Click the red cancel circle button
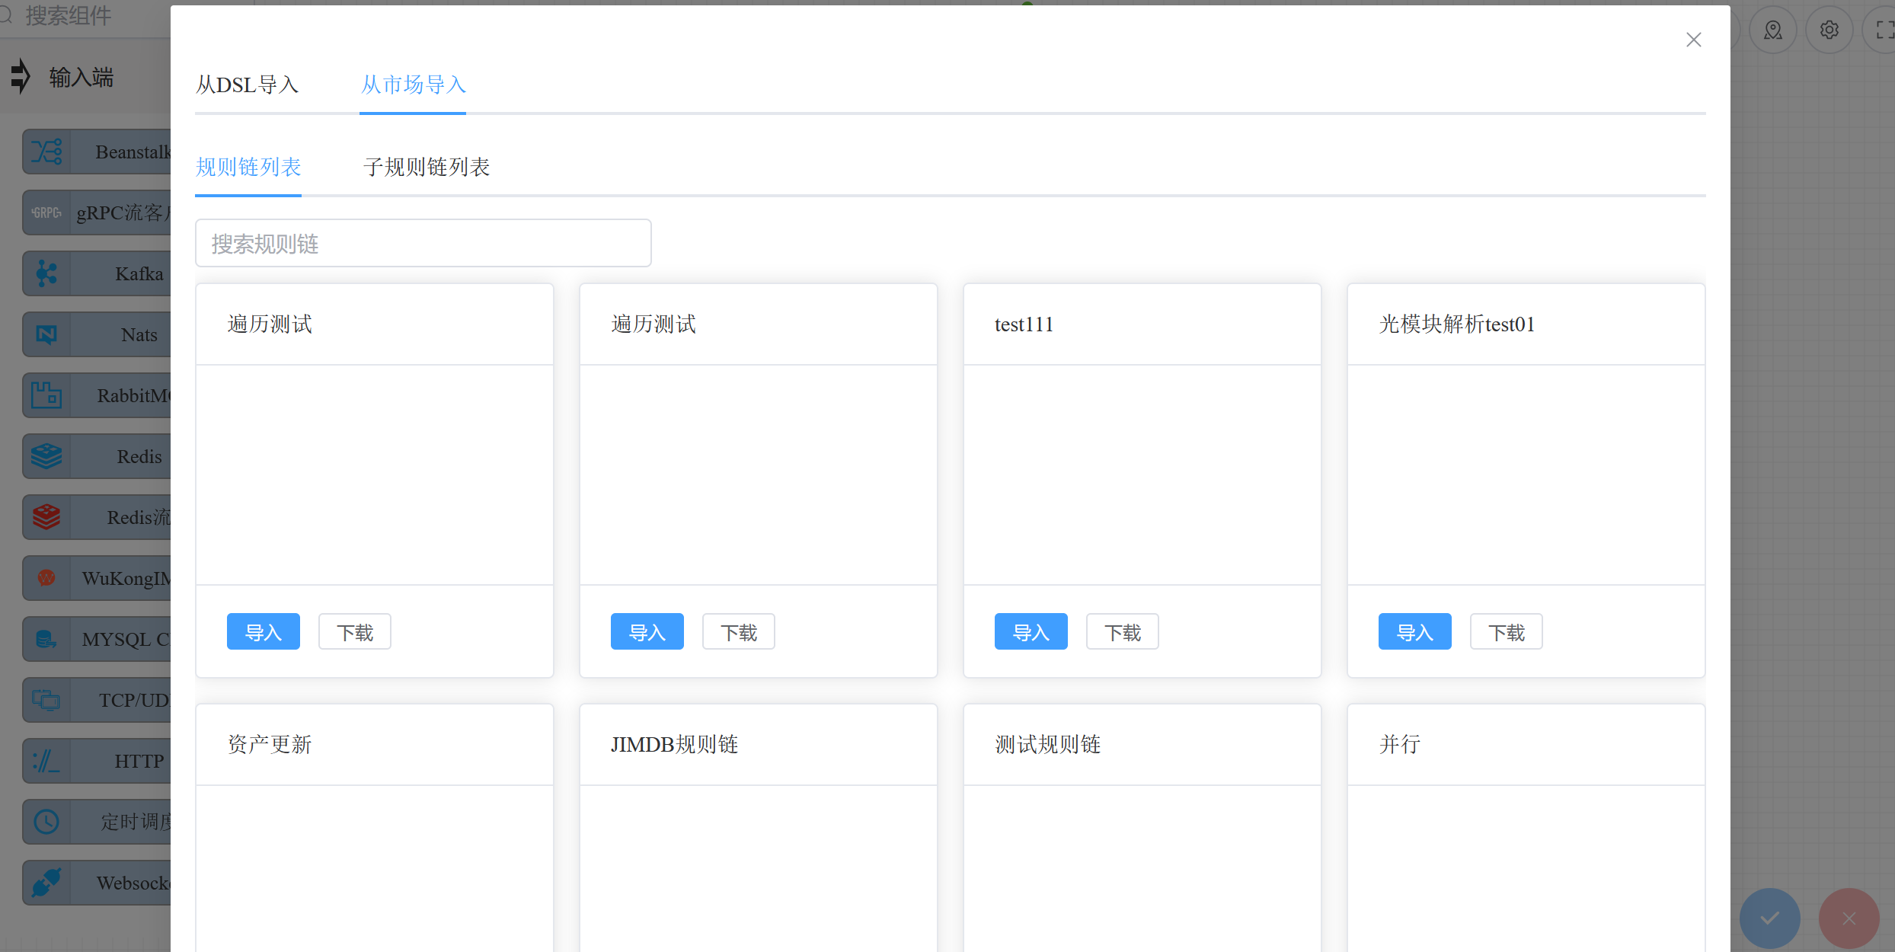Image resolution: width=1895 pixels, height=952 pixels. (1849, 918)
